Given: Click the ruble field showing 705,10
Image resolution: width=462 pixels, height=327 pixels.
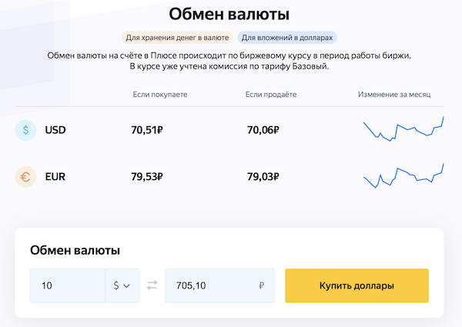Looking at the screenshot, I should tap(219, 285).
